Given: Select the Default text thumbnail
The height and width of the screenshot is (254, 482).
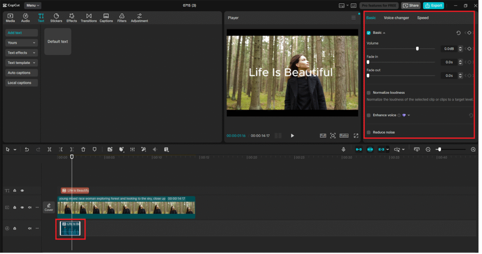Looking at the screenshot, I should pos(58,41).
